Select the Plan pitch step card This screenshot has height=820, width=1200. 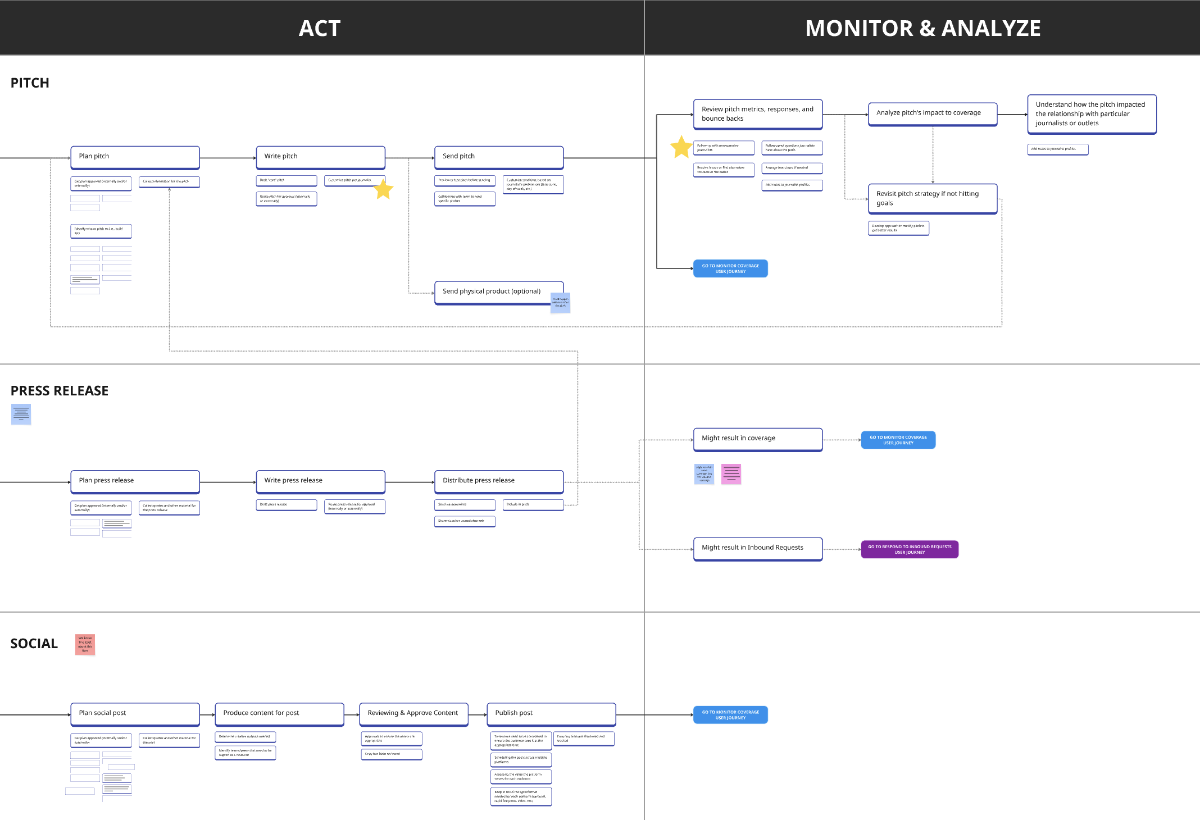(135, 157)
